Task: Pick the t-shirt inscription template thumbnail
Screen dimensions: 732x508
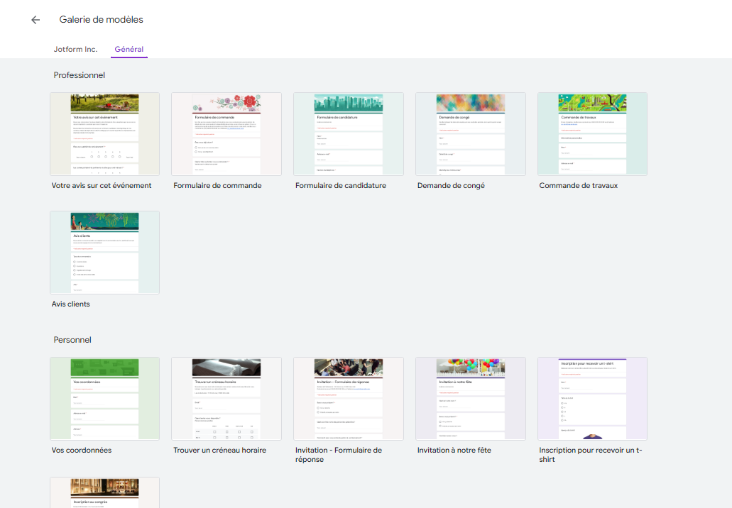Action: coord(592,398)
